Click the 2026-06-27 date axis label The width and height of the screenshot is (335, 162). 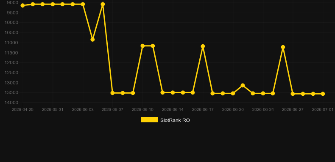(x=293, y=110)
